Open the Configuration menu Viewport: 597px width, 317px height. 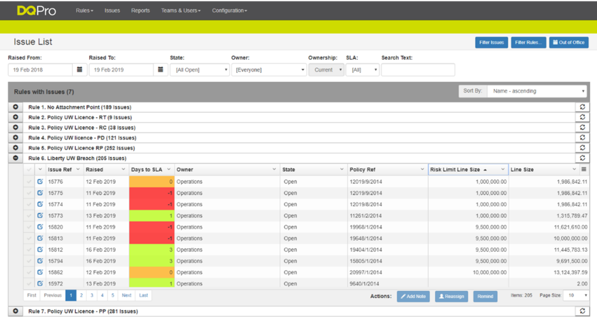[229, 11]
